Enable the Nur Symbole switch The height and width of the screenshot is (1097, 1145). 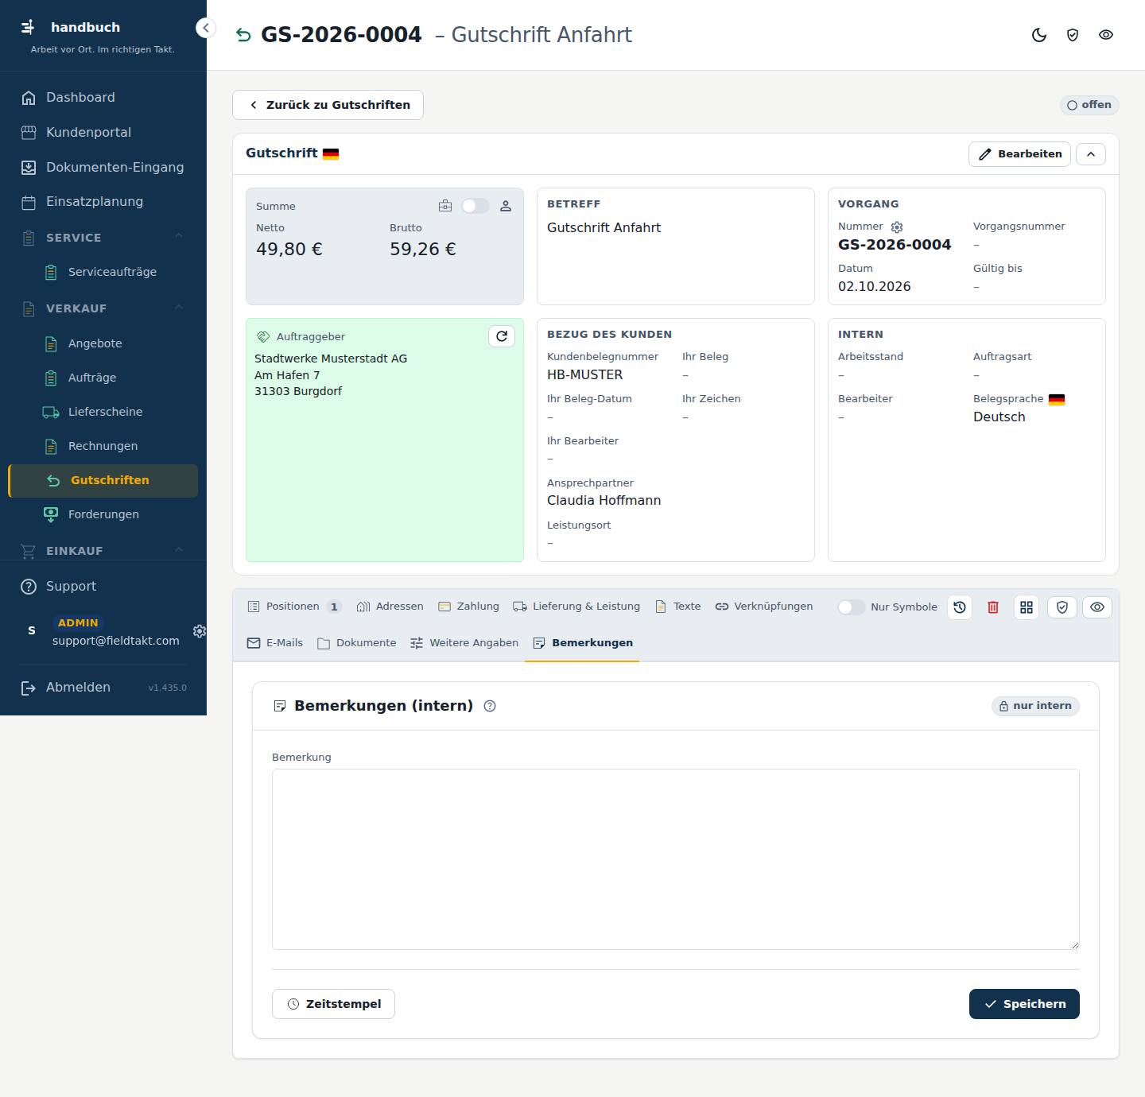(852, 607)
